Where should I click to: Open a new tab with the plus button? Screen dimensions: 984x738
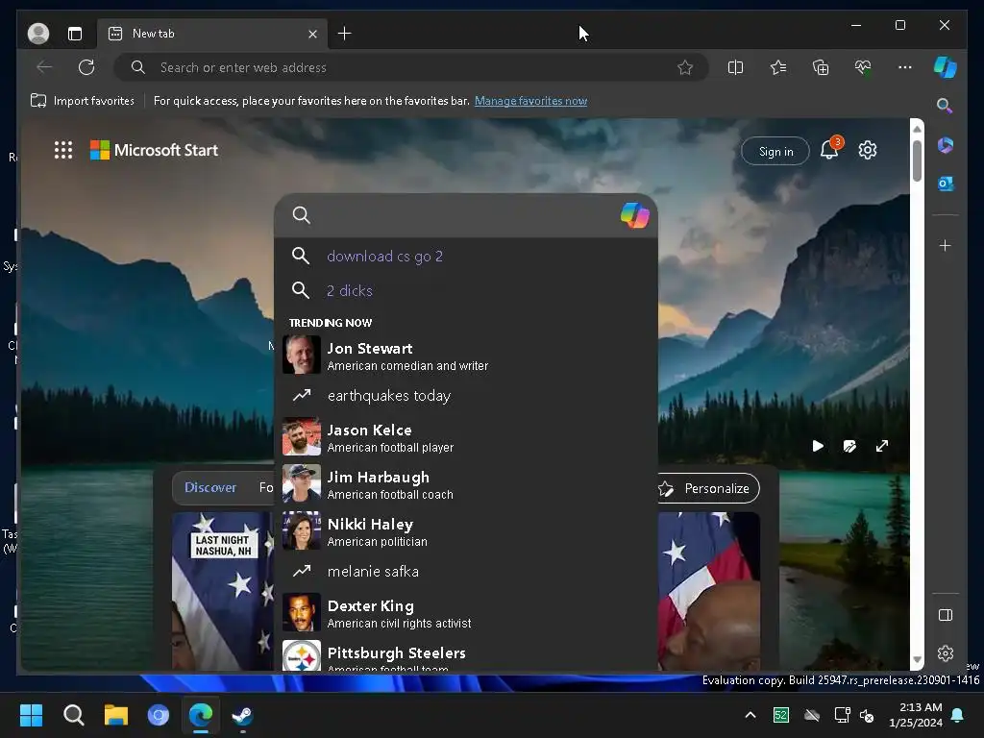click(x=345, y=34)
